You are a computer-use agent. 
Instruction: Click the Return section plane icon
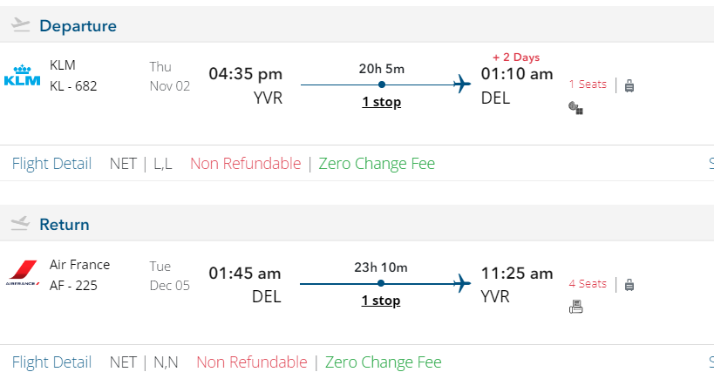click(20, 224)
